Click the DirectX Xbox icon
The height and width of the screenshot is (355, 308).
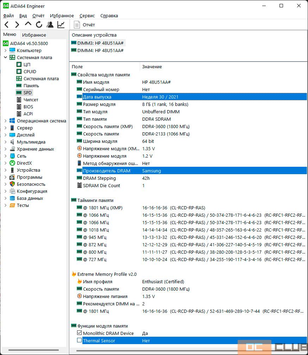click(12, 163)
